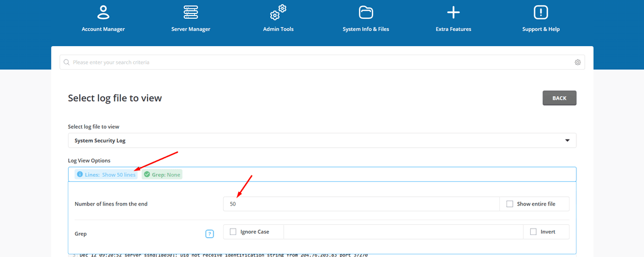
Task: Check the Invert grep checkbox
Action: 533,232
